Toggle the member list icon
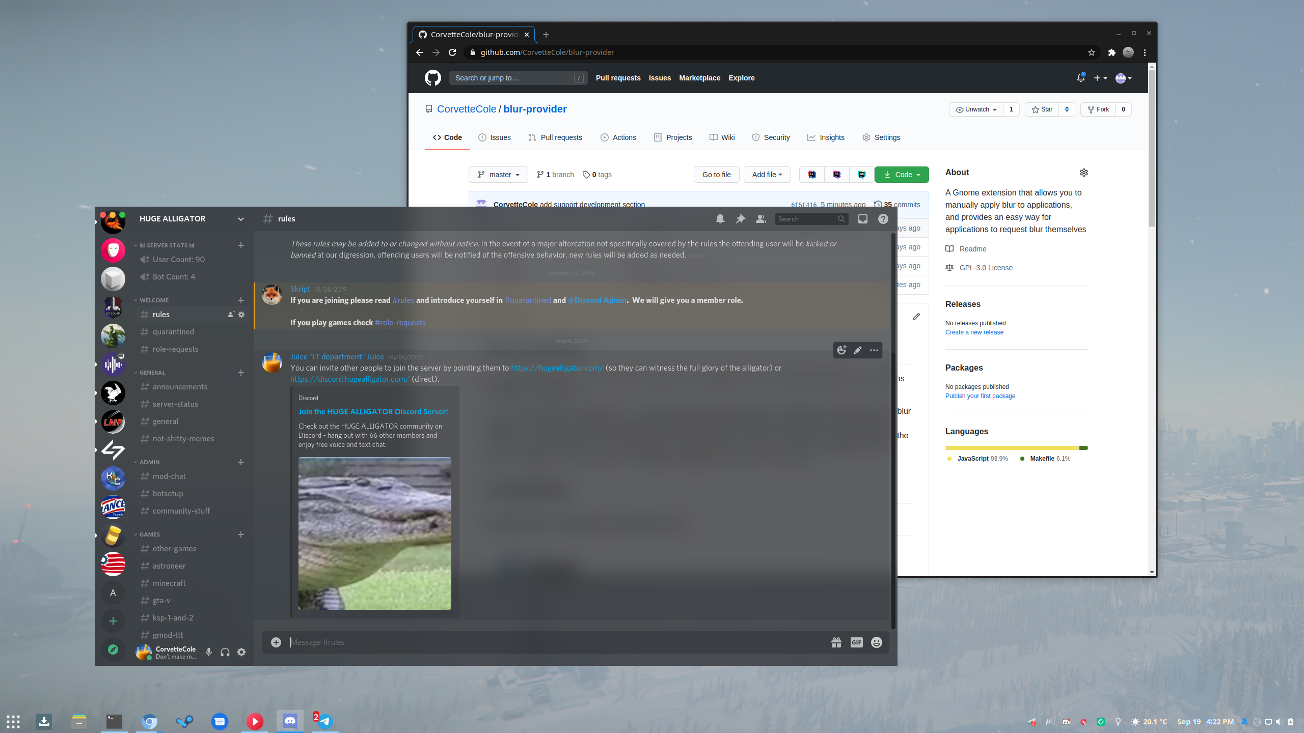 (x=760, y=219)
